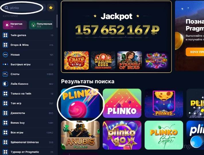
Task: Open the Sizzling Eggs game thumbnail
Action: click(x=103, y=61)
